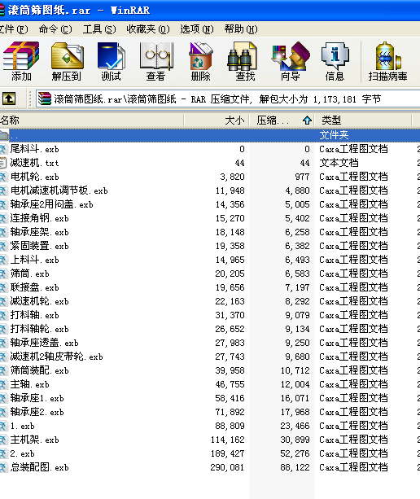
Task: Click the size value 290,081
Action: [x=227, y=467]
